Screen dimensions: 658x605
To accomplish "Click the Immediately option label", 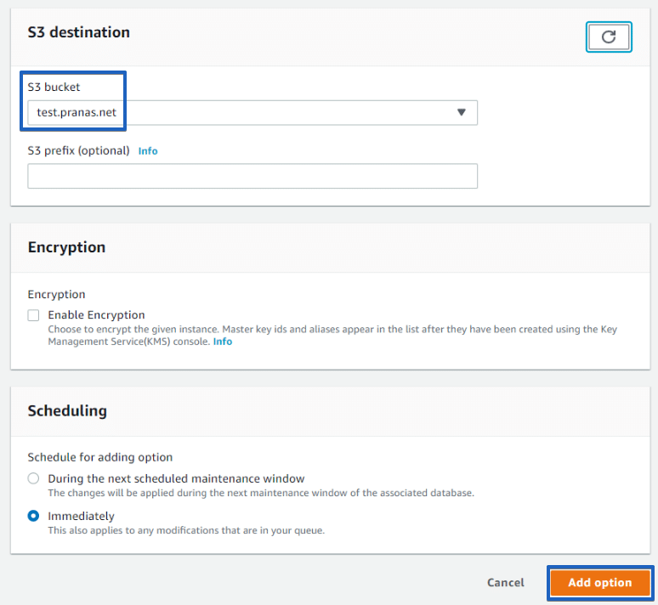I will [81, 516].
